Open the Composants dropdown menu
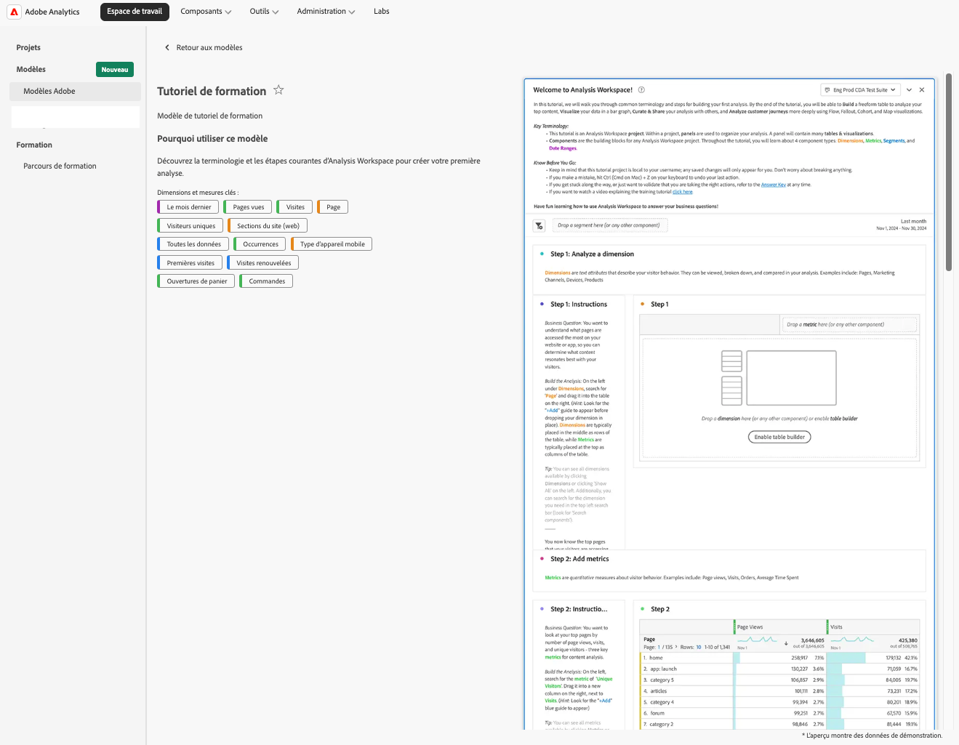Screen dimensions: 959x745 (206, 12)
